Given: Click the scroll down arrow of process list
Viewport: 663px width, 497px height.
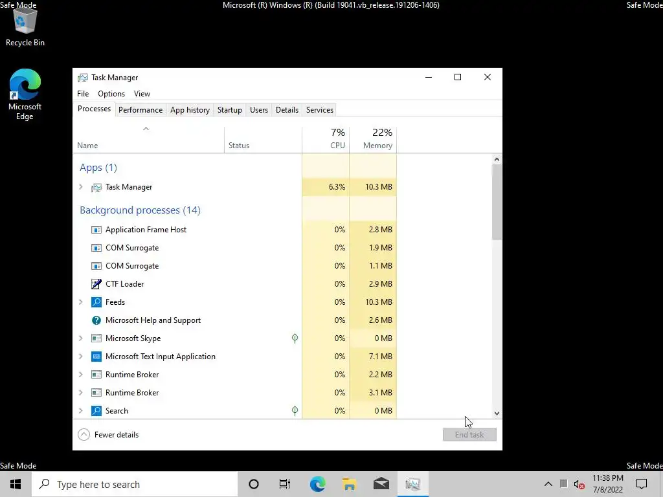Looking at the screenshot, I should pyautogui.click(x=497, y=414).
